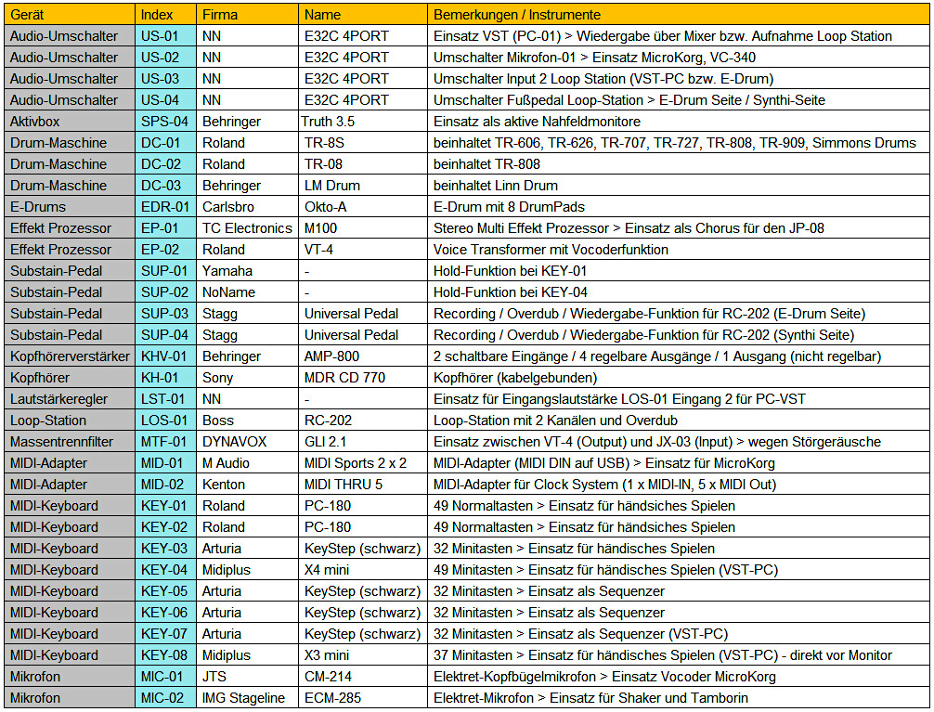Image resolution: width=934 pixels, height=712 pixels.
Task: Select 'TC Electronics' company cell
Action: [x=247, y=228]
